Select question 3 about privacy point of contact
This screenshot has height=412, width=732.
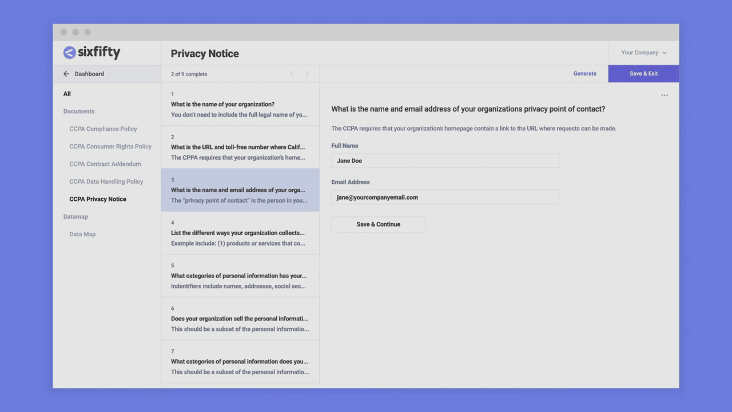pos(240,190)
